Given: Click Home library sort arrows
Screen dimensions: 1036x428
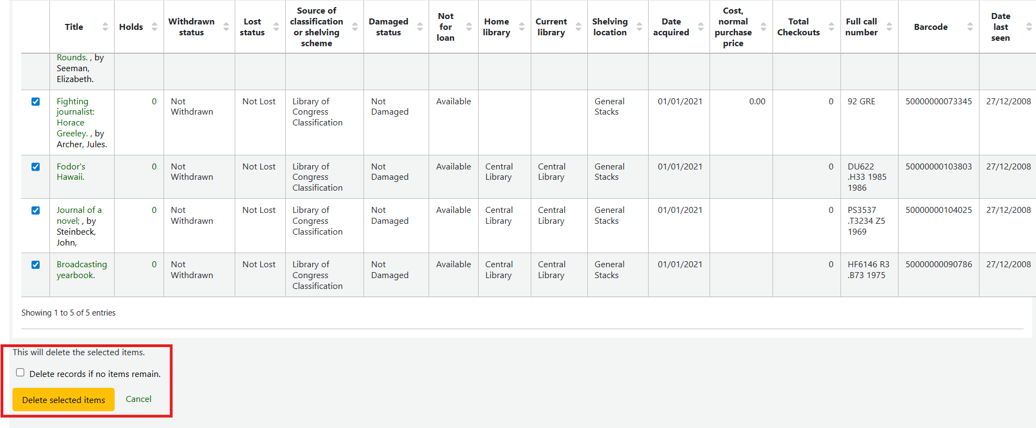Looking at the screenshot, I should pos(522,27).
